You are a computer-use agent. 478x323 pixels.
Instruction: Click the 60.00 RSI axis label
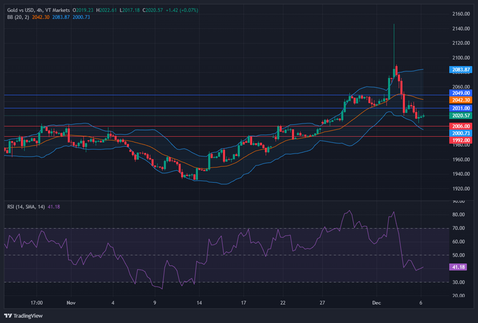pyautogui.click(x=458, y=242)
